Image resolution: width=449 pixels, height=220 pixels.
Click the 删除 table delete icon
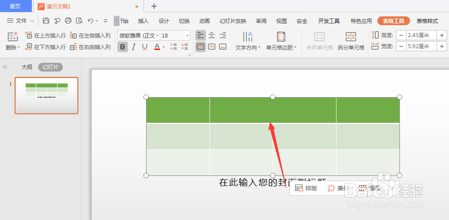13,37
